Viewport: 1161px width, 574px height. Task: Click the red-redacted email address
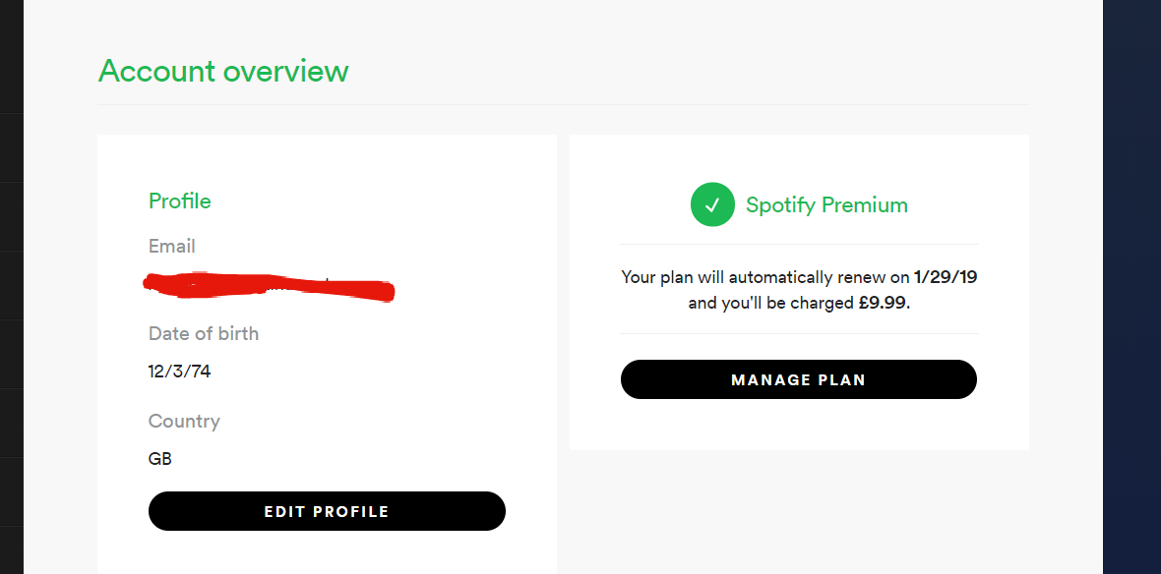[269, 286]
